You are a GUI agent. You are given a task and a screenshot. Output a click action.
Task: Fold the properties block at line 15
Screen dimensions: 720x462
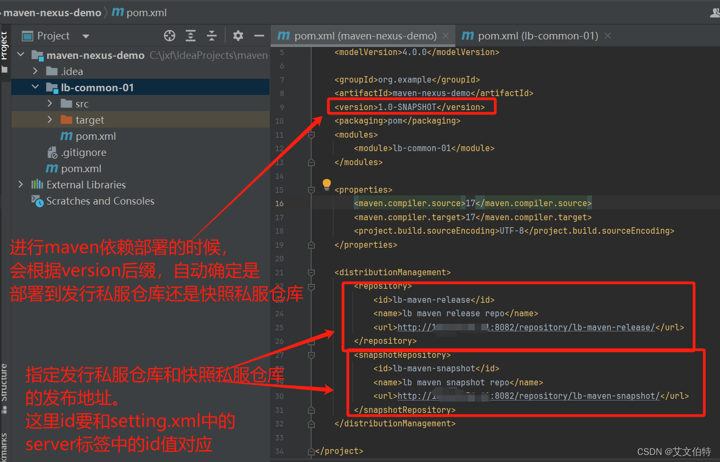click(x=311, y=190)
